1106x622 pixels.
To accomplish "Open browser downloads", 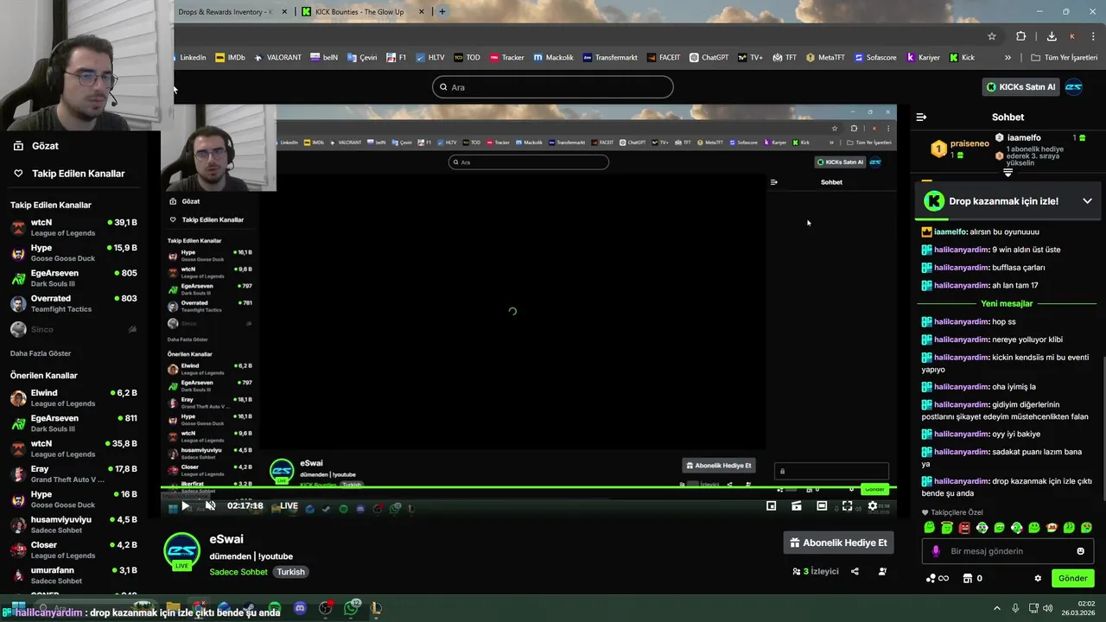I will tap(1051, 36).
